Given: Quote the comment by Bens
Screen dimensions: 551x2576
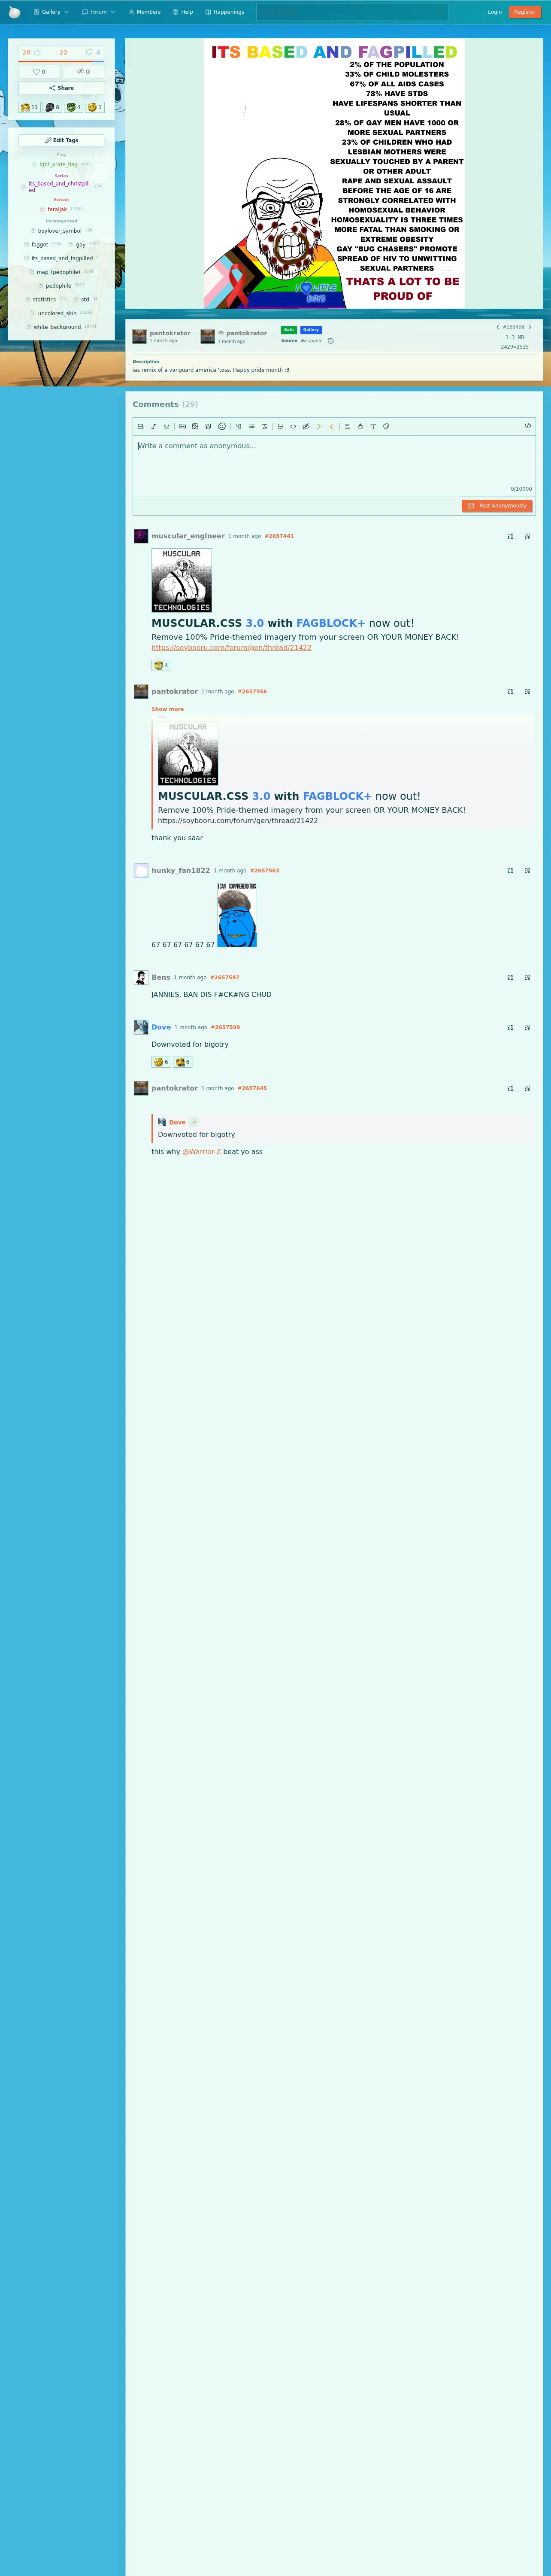Looking at the screenshot, I should coord(527,977).
